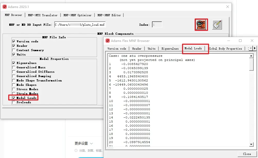Click the tab strip scroll-right arrow
Viewport: 258px width, 158px height.
pyautogui.click(x=255, y=48)
